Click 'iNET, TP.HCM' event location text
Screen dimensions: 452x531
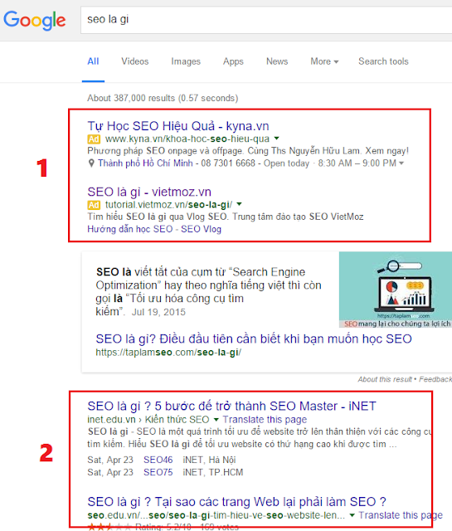pyautogui.click(x=213, y=472)
